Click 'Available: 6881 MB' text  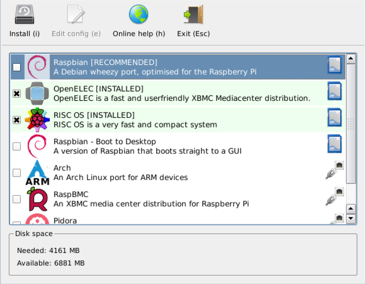click(51, 263)
